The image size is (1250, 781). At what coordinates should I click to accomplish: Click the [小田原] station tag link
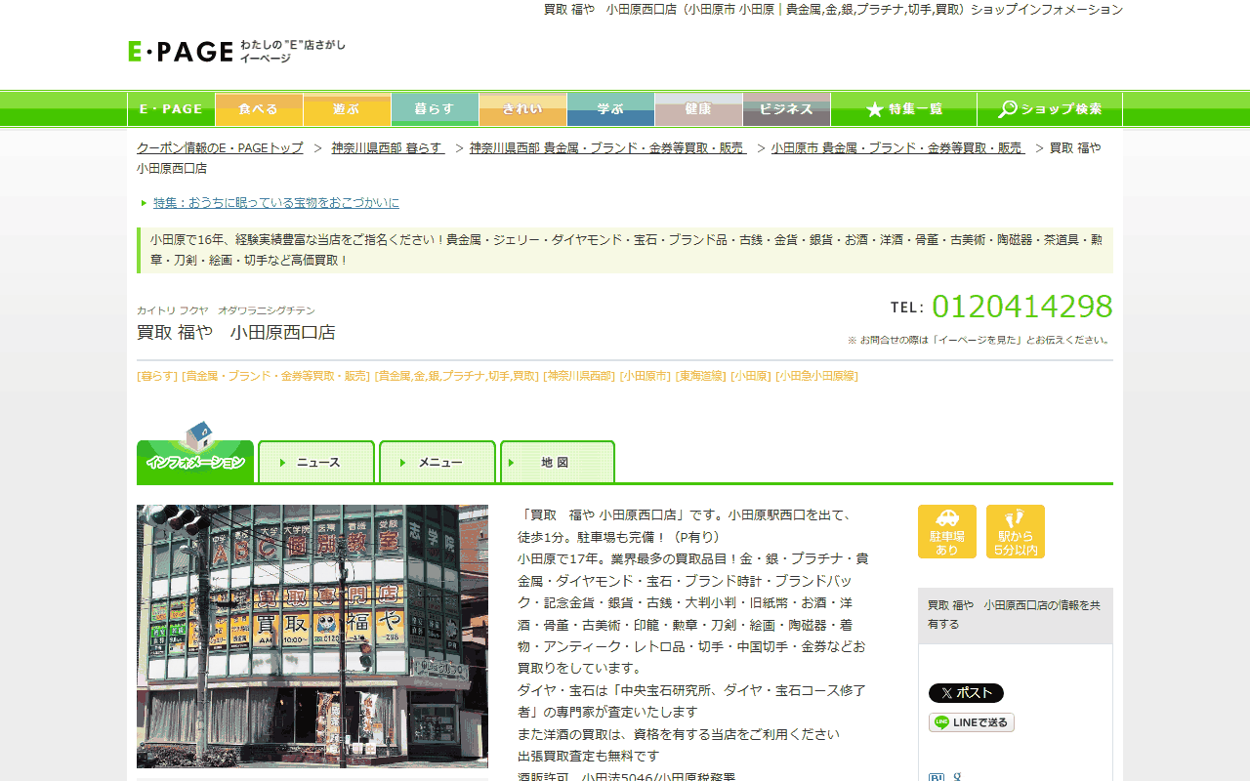click(x=751, y=376)
